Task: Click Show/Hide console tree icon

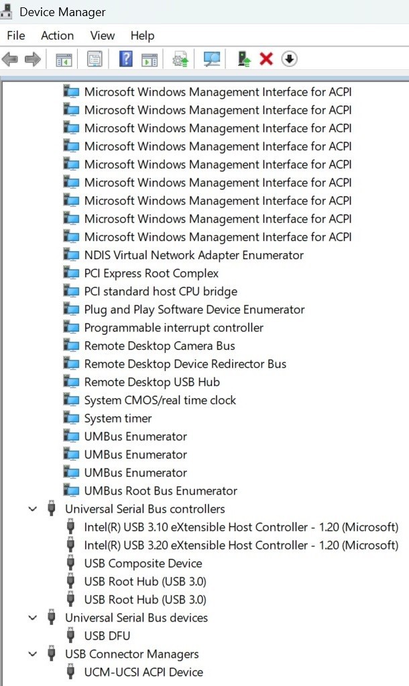Action: tap(64, 58)
